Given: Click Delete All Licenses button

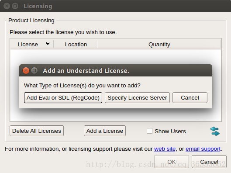Looking at the screenshot, I should tap(37, 131).
